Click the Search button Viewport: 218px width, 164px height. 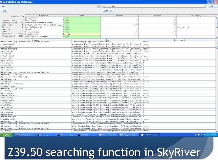pyautogui.click(x=212, y=6)
